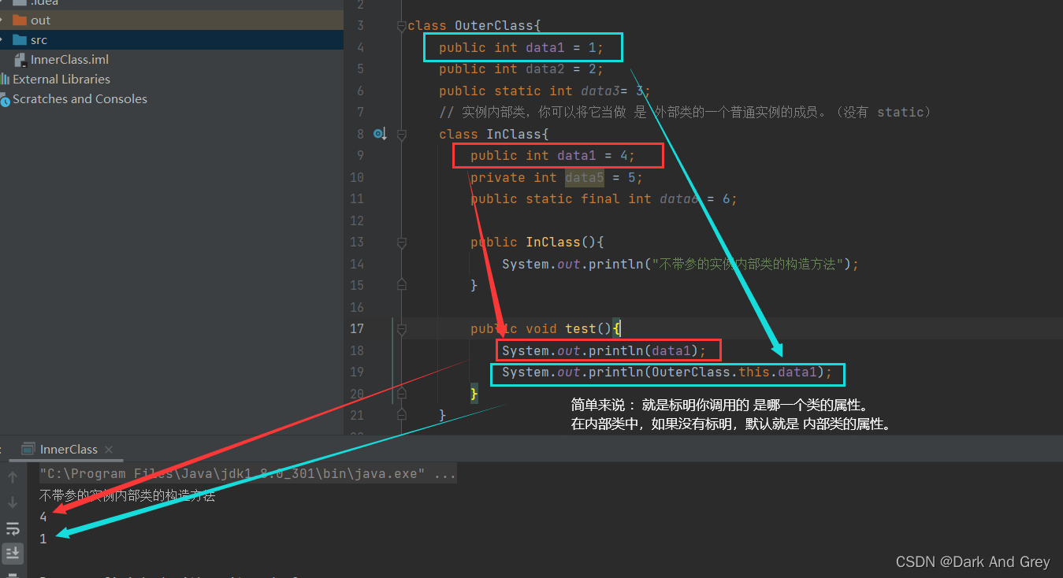
Task: Click the Scratches and Consoles icon
Action: point(6,99)
